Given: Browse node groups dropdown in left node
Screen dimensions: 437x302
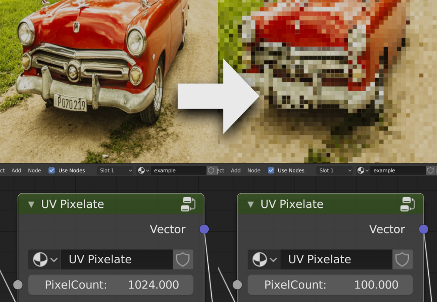Looking at the screenshot, I should (x=45, y=259).
